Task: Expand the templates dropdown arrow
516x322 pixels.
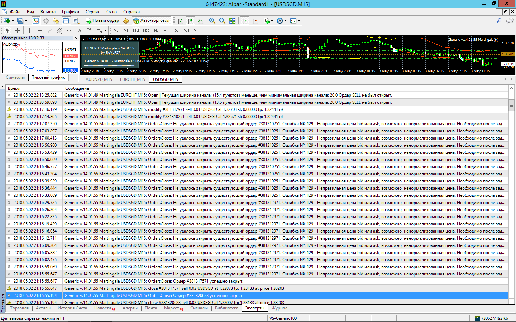Action: pyautogui.click(x=298, y=21)
